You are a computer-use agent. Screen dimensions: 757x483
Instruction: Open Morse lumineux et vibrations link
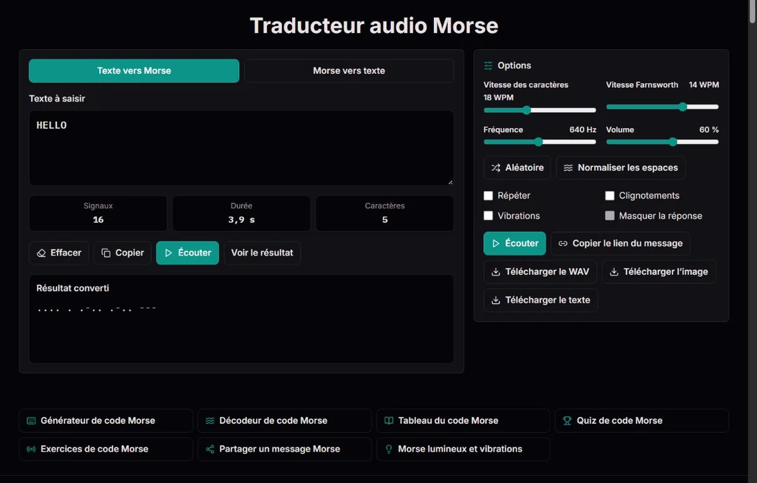[463, 449]
